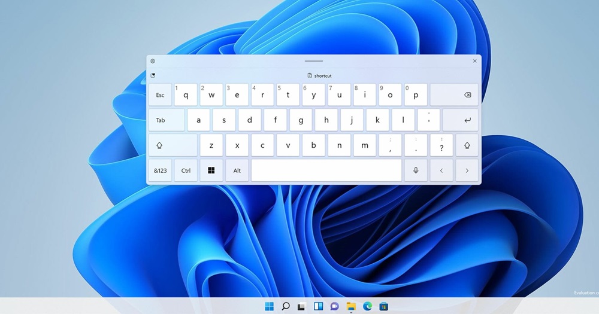Tap the z key
This screenshot has width=599, height=314.
click(211, 145)
